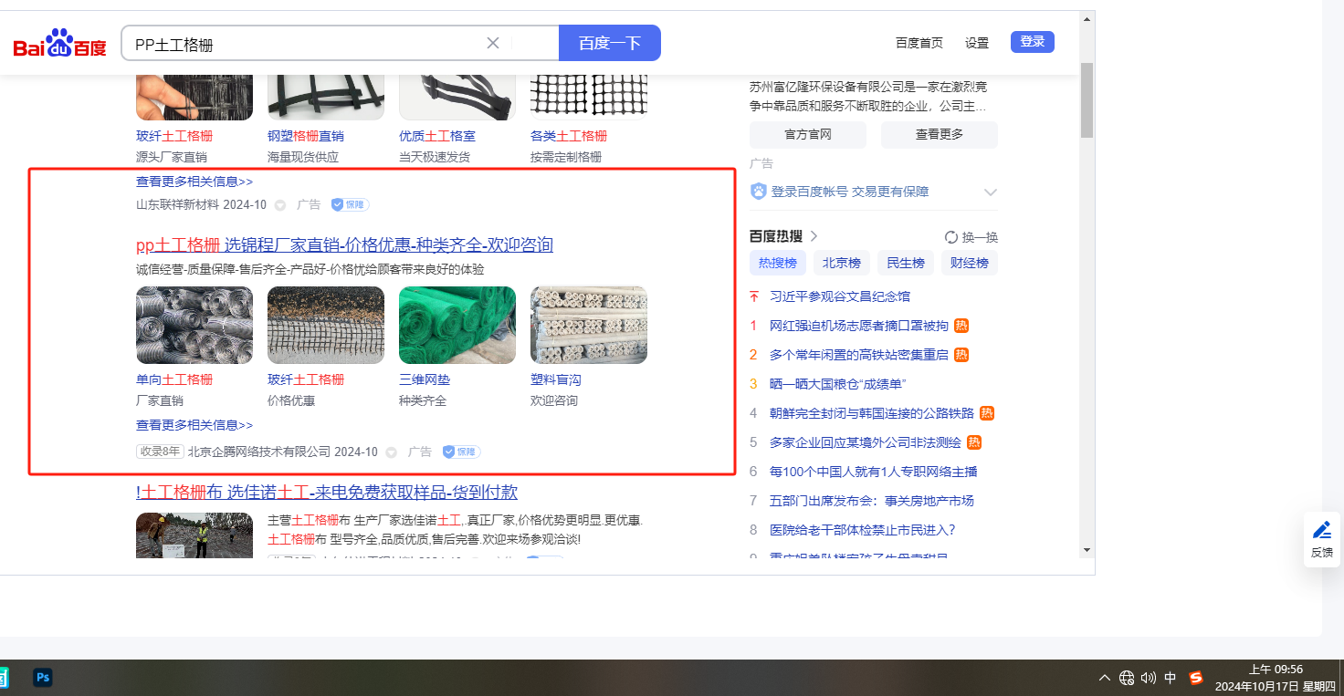1344x696 pixels.
Task: Open the 塑料盲沟 product image
Action: click(x=589, y=326)
